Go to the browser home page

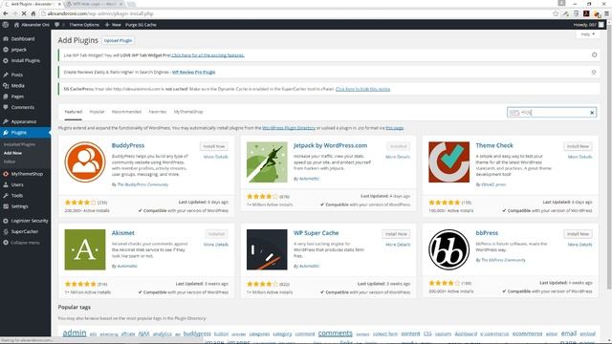[33, 13]
